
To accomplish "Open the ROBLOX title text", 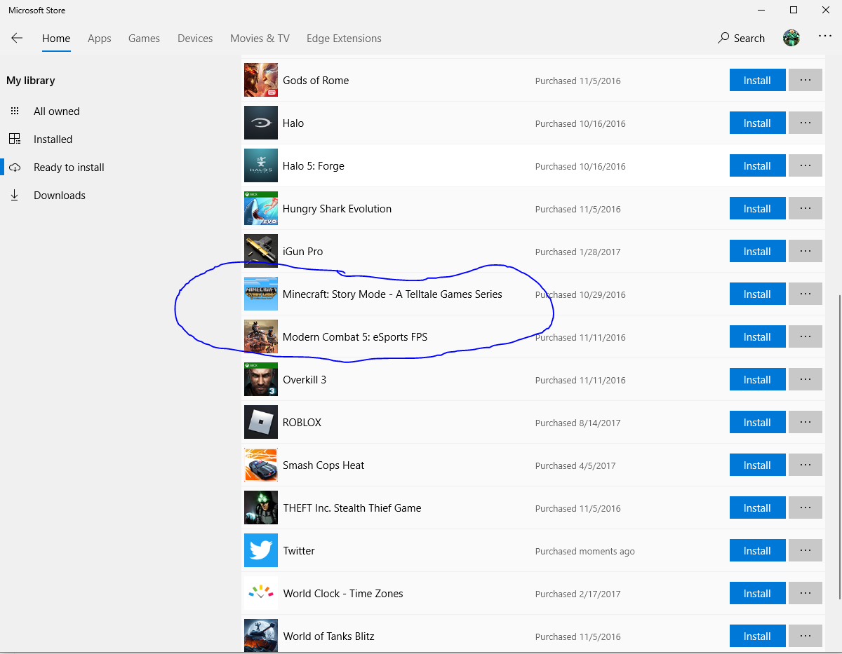I will (302, 422).
